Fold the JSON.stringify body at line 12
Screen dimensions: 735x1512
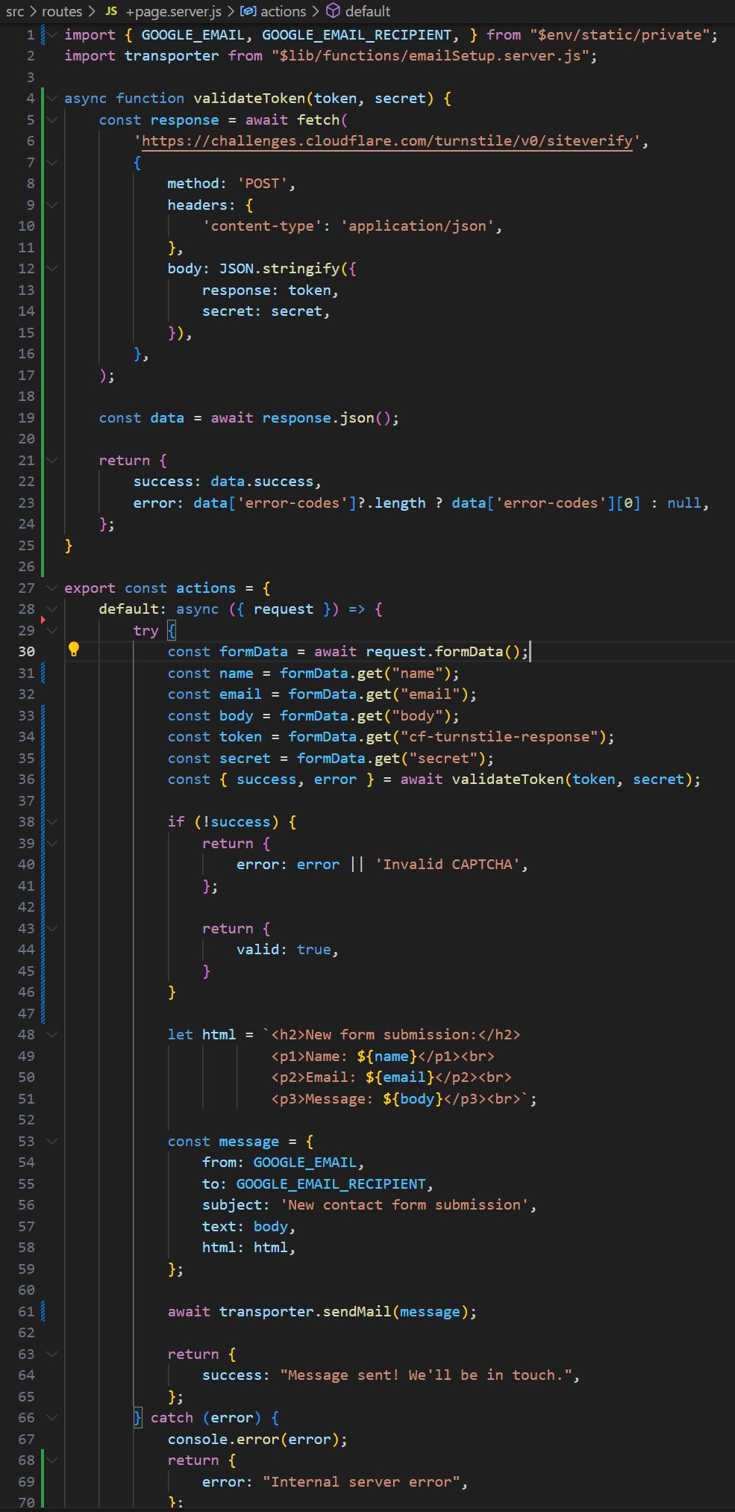[51, 268]
